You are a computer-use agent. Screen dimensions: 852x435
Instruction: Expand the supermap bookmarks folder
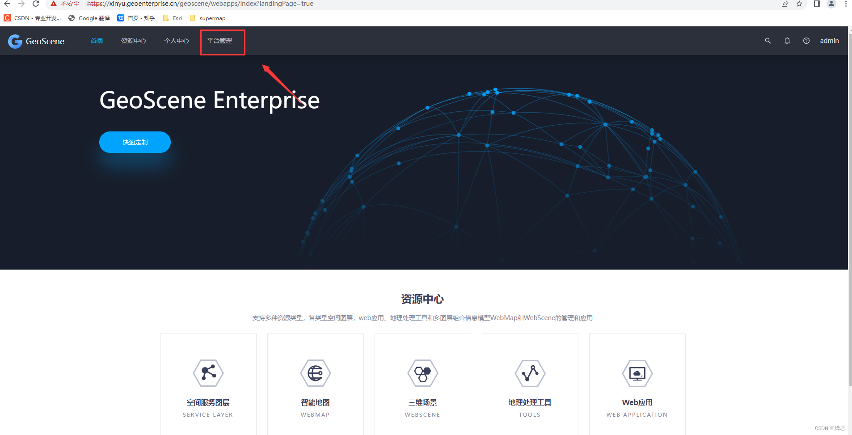pos(207,18)
